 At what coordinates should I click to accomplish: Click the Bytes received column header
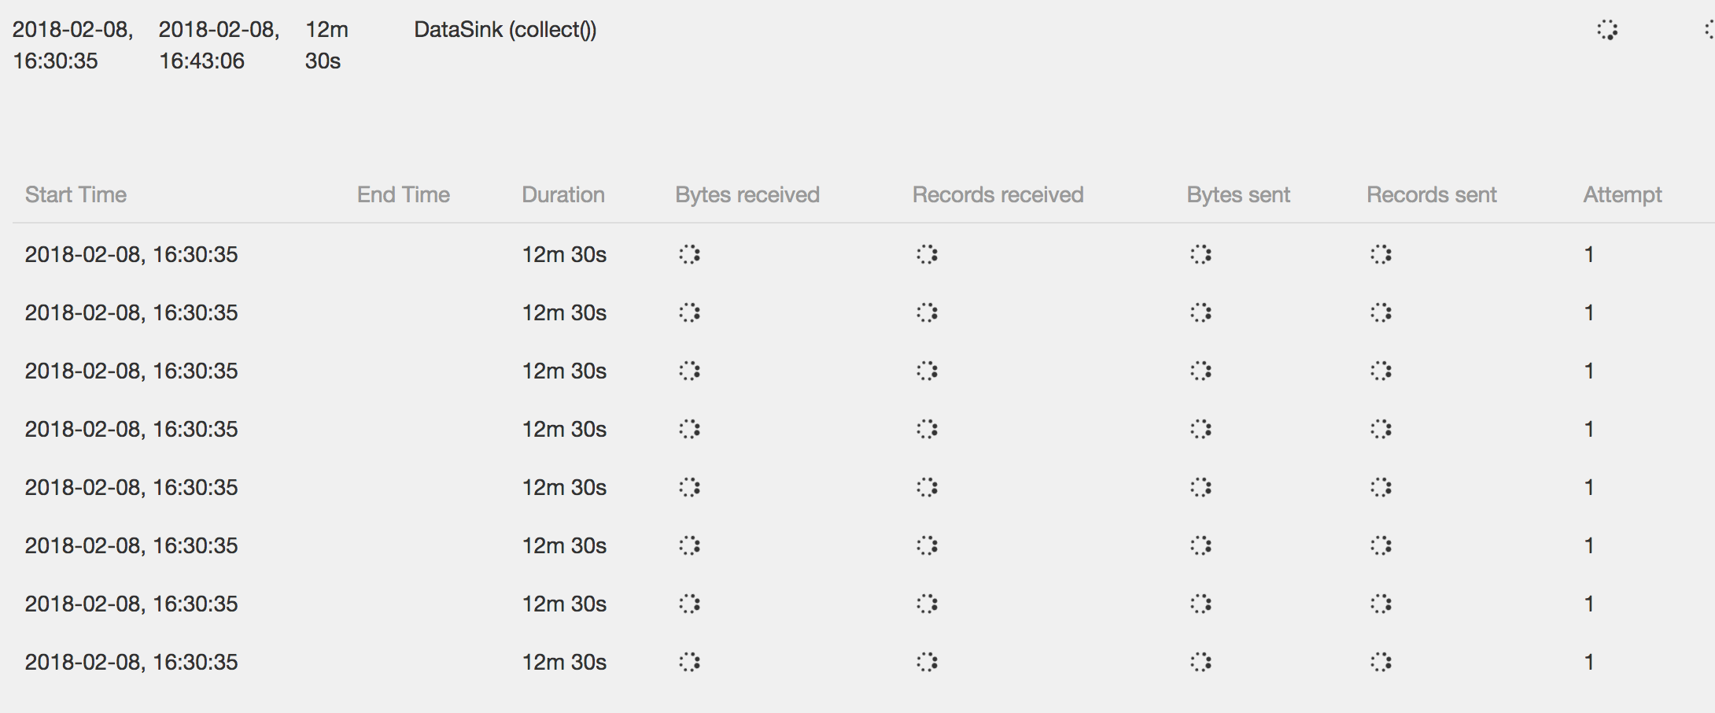pyautogui.click(x=747, y=194)
